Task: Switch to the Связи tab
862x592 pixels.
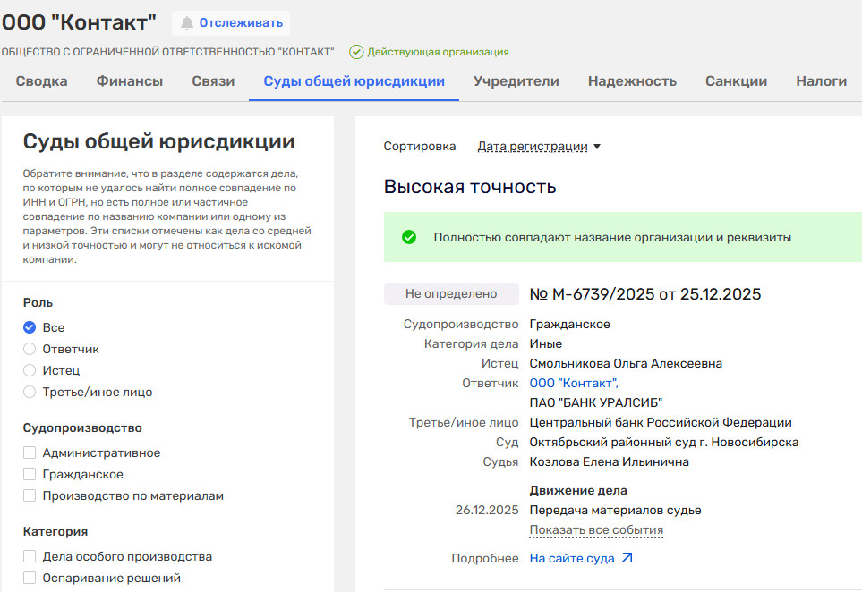Action: point(213,81)
